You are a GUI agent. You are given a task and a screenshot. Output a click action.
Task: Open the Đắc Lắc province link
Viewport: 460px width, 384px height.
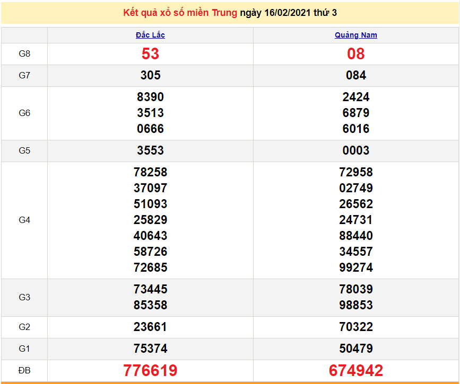tap(150, 35)
